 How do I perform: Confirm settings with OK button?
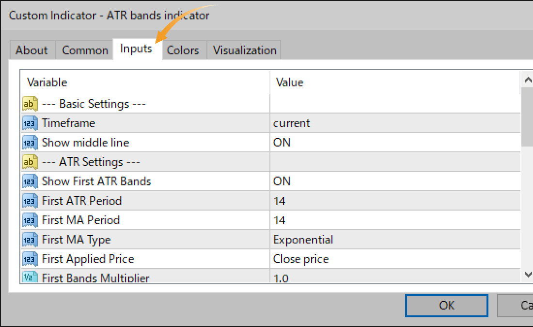(446, 306)
